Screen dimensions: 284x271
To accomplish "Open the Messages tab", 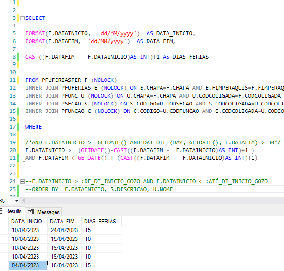I will (43, 212).
